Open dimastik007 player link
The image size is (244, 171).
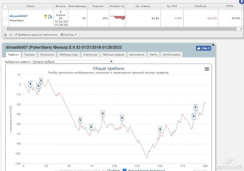coord(18,16)
